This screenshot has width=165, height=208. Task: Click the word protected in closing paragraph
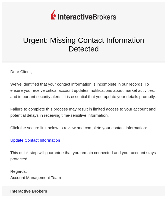point(19,159)
